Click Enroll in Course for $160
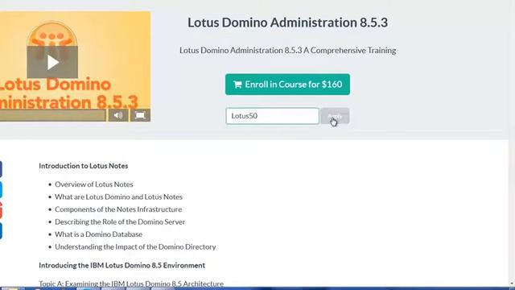Viewport: 515px width, 290px height. [287, 84]
